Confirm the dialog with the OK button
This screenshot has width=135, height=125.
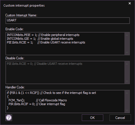point(92,118)
